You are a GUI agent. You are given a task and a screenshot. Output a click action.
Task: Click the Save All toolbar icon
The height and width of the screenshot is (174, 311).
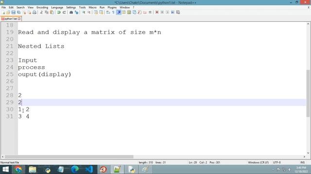[18, 13]
